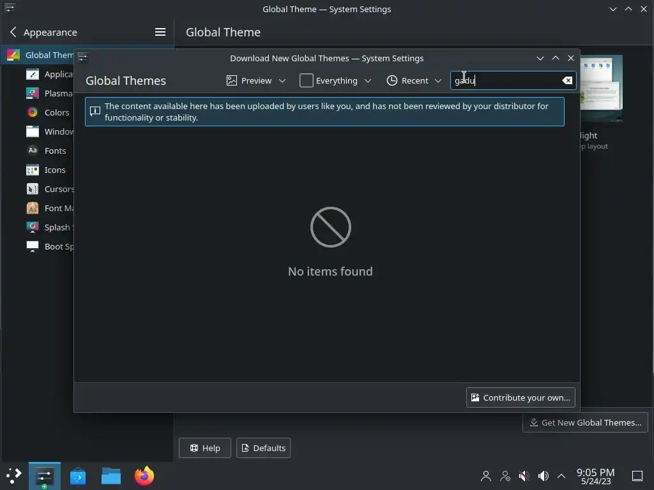Viewport: 654px width, 490px height.
Task: Clear the search field text
Action: (x=567, y=80)
